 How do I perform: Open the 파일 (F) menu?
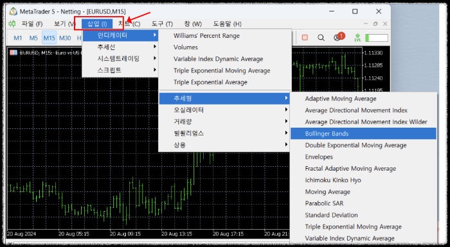32,24
